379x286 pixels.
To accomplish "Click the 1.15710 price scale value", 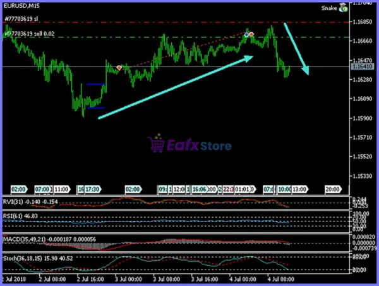I will coord(363,137).
